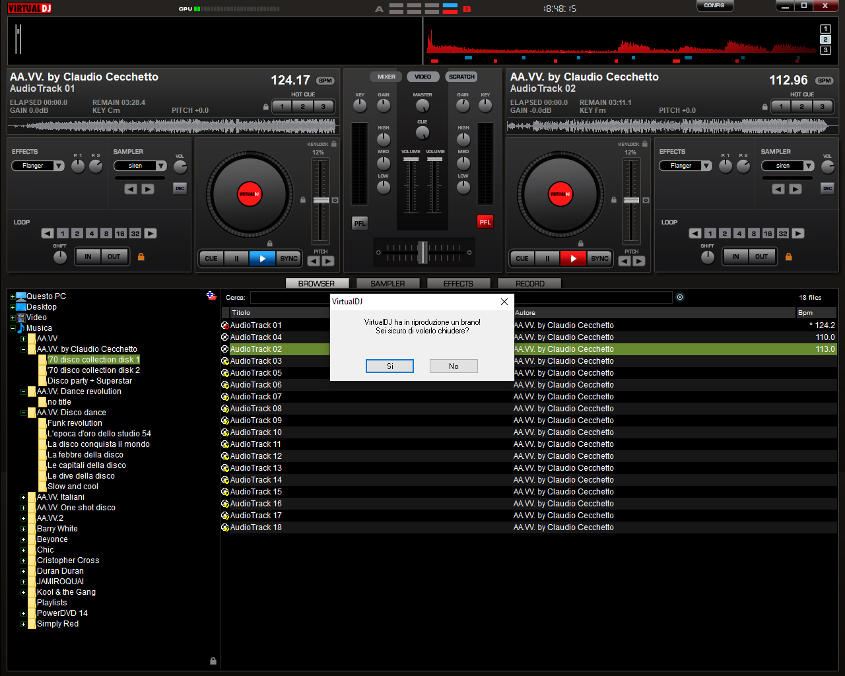The height and width of the screenshot is (676, 845).
Task: Toggle left deck smart loop lock
Action: pyautogui.click(x=141, y=256)
